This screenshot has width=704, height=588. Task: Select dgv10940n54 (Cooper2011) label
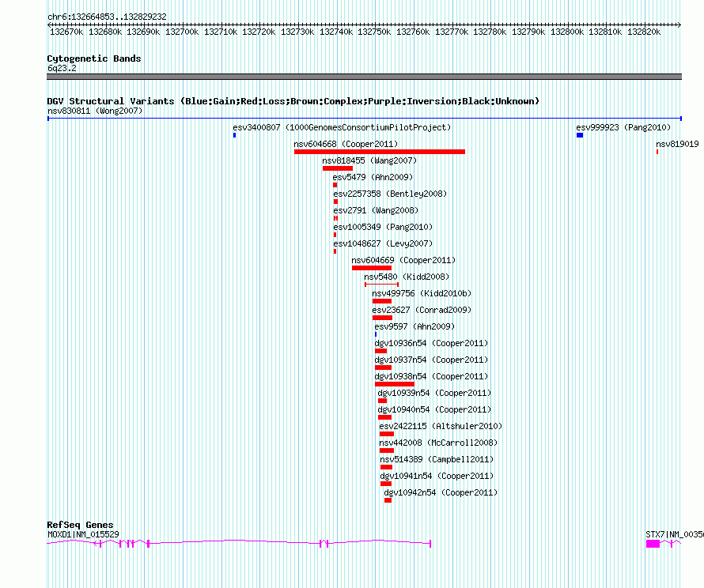click(434, 409)
